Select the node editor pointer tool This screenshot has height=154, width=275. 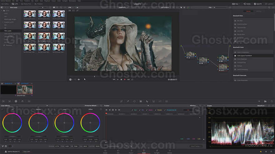181,7
